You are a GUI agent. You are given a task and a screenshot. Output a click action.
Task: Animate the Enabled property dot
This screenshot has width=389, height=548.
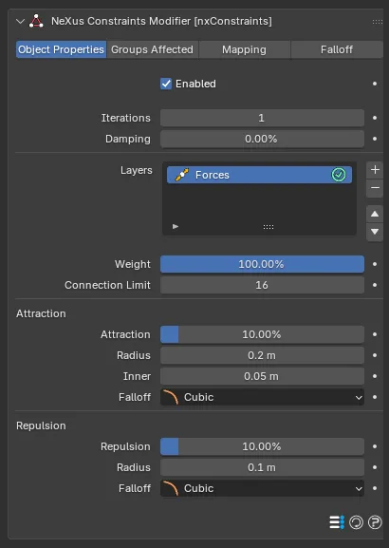click(x=375, y=84)
